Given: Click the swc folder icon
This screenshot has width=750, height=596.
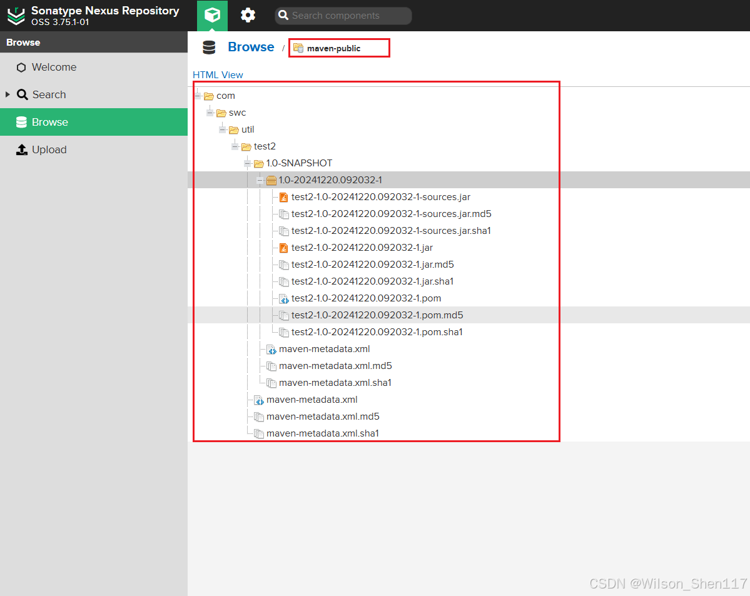Looking at the screenshot, I should 221,113.
